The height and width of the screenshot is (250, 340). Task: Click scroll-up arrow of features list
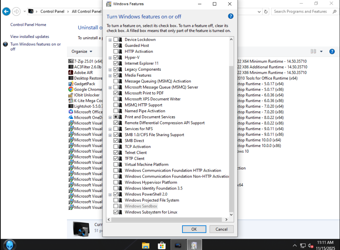(231, 39)
